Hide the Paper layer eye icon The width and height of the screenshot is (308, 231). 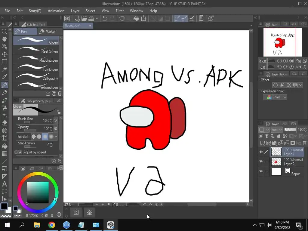click(261, 171)
